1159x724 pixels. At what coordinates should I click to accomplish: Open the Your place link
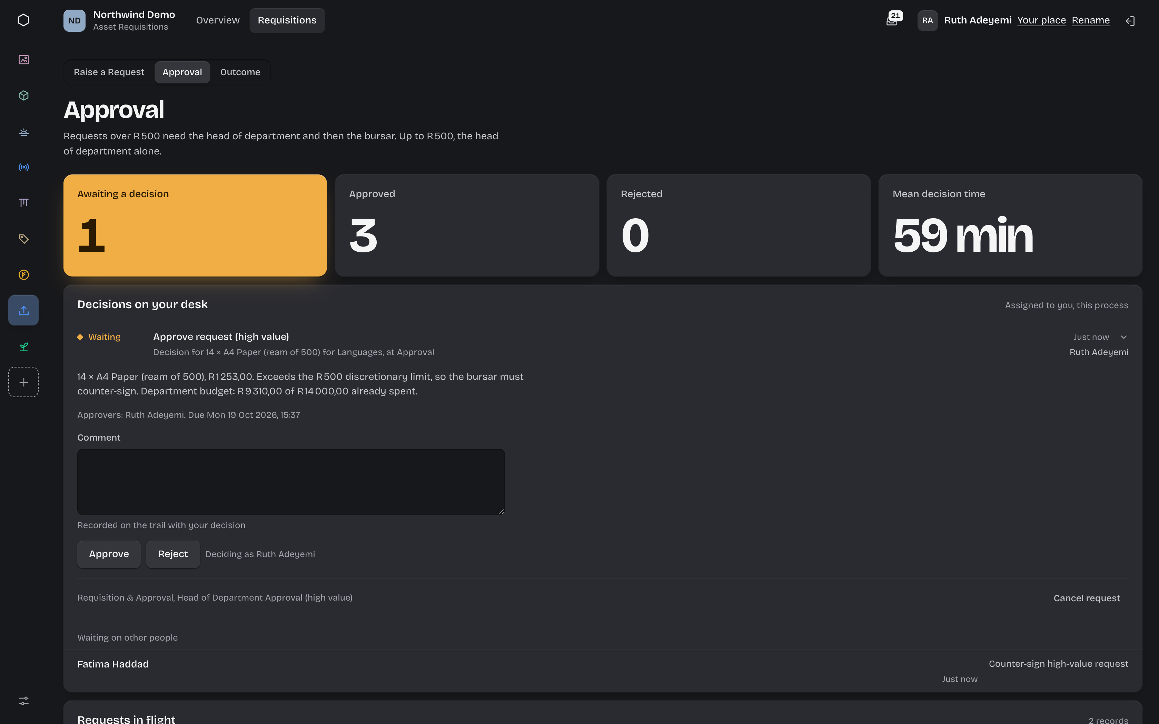point(1041,20)
